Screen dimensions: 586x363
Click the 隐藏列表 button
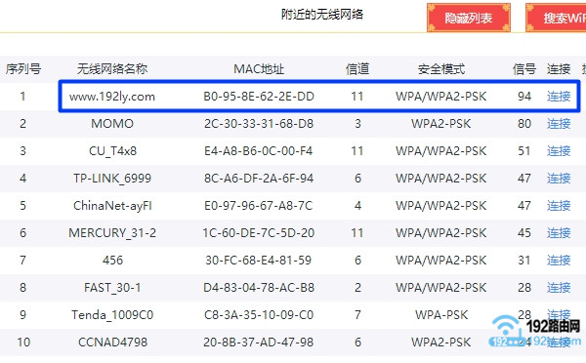coord(469,18)
